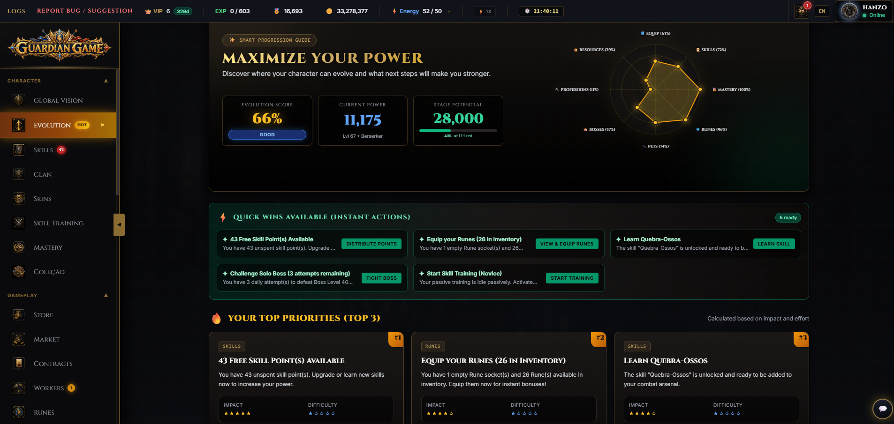The image size is (894, 424).
Task: Click the Mastery sidebar icon
Action: click(19, 247)
